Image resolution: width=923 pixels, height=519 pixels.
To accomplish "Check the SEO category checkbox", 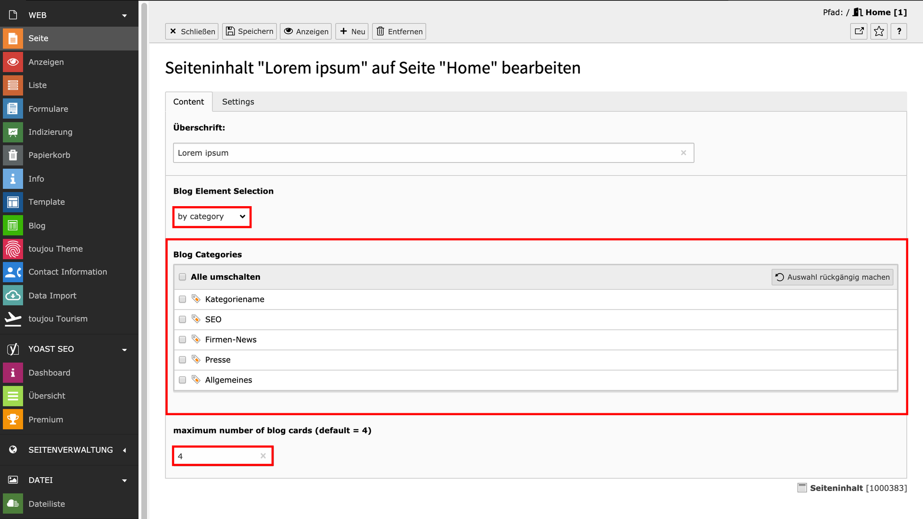I will coord(182,320).
